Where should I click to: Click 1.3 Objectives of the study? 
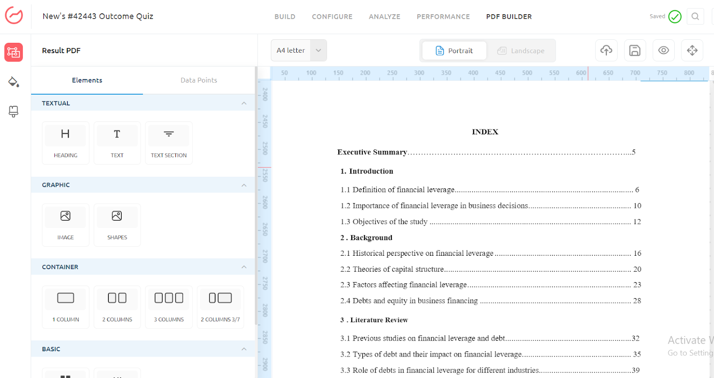[x=490, y=222]
